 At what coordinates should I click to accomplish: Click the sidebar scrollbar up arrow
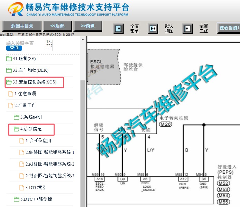(x=83, y=39)
